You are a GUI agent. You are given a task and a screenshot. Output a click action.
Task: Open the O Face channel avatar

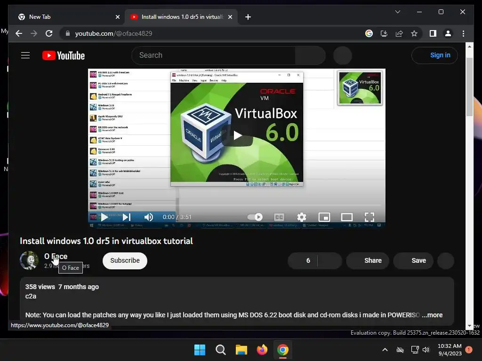[29, 260]
